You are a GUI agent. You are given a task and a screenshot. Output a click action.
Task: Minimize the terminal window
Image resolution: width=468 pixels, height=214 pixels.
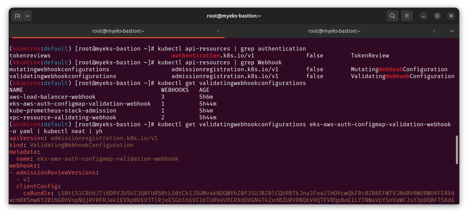(x=423, y=16)
